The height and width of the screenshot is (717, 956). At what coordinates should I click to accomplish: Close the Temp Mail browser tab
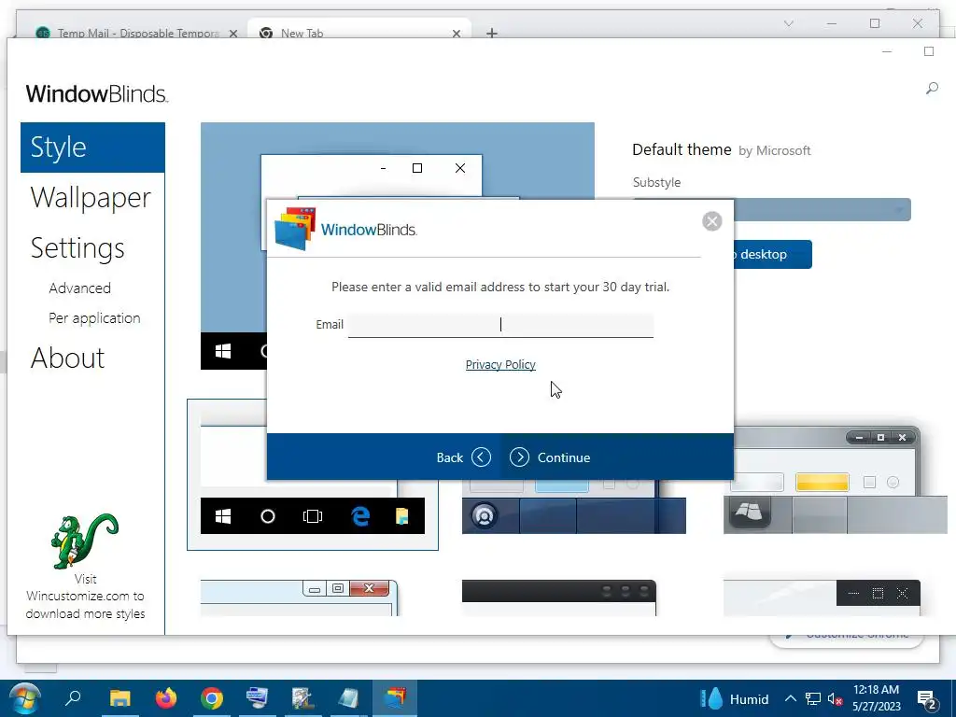tap(232, 34)
